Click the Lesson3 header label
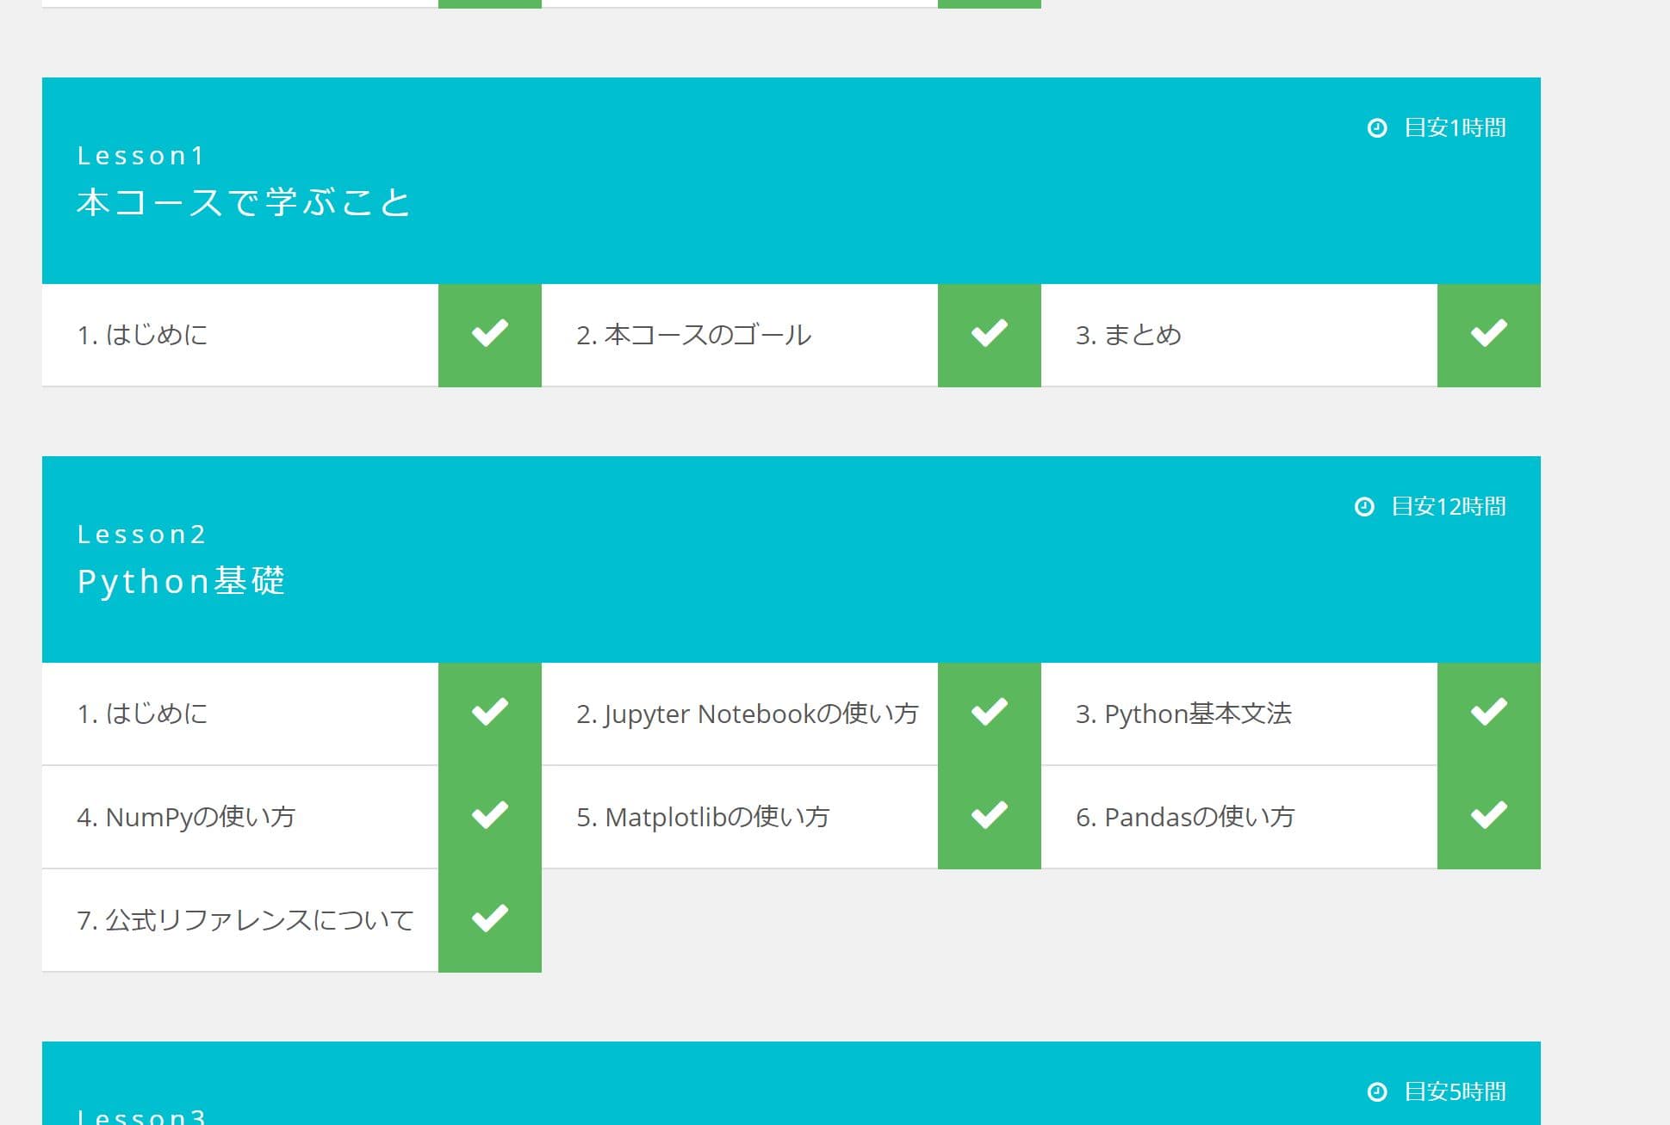Image resolution: width=1670 pixels, height=1125 pixels. pyautogui.click(x=141, y=1116)
